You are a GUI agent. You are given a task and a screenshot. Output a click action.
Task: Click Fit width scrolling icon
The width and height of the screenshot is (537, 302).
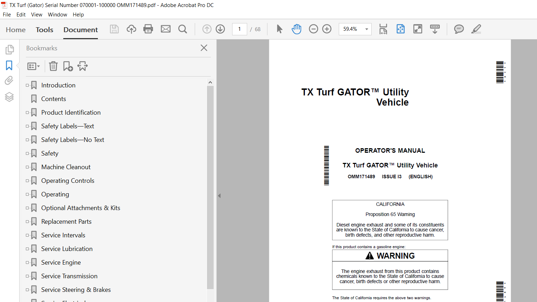click(383, 29)
